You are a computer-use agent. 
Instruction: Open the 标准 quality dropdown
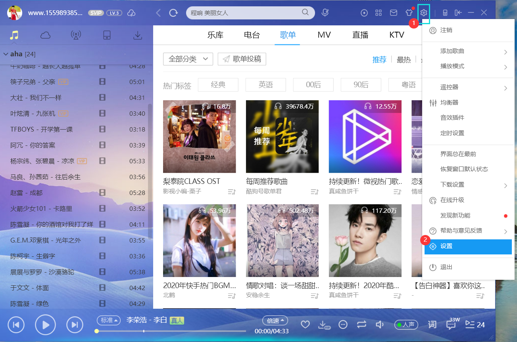[x=109, y=320]
